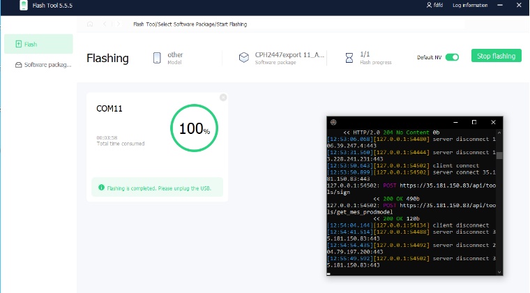Click 'Flashing is completed. Please unplug the USB.'
Viewport: 530px width, 293px height.
[159, 188]
